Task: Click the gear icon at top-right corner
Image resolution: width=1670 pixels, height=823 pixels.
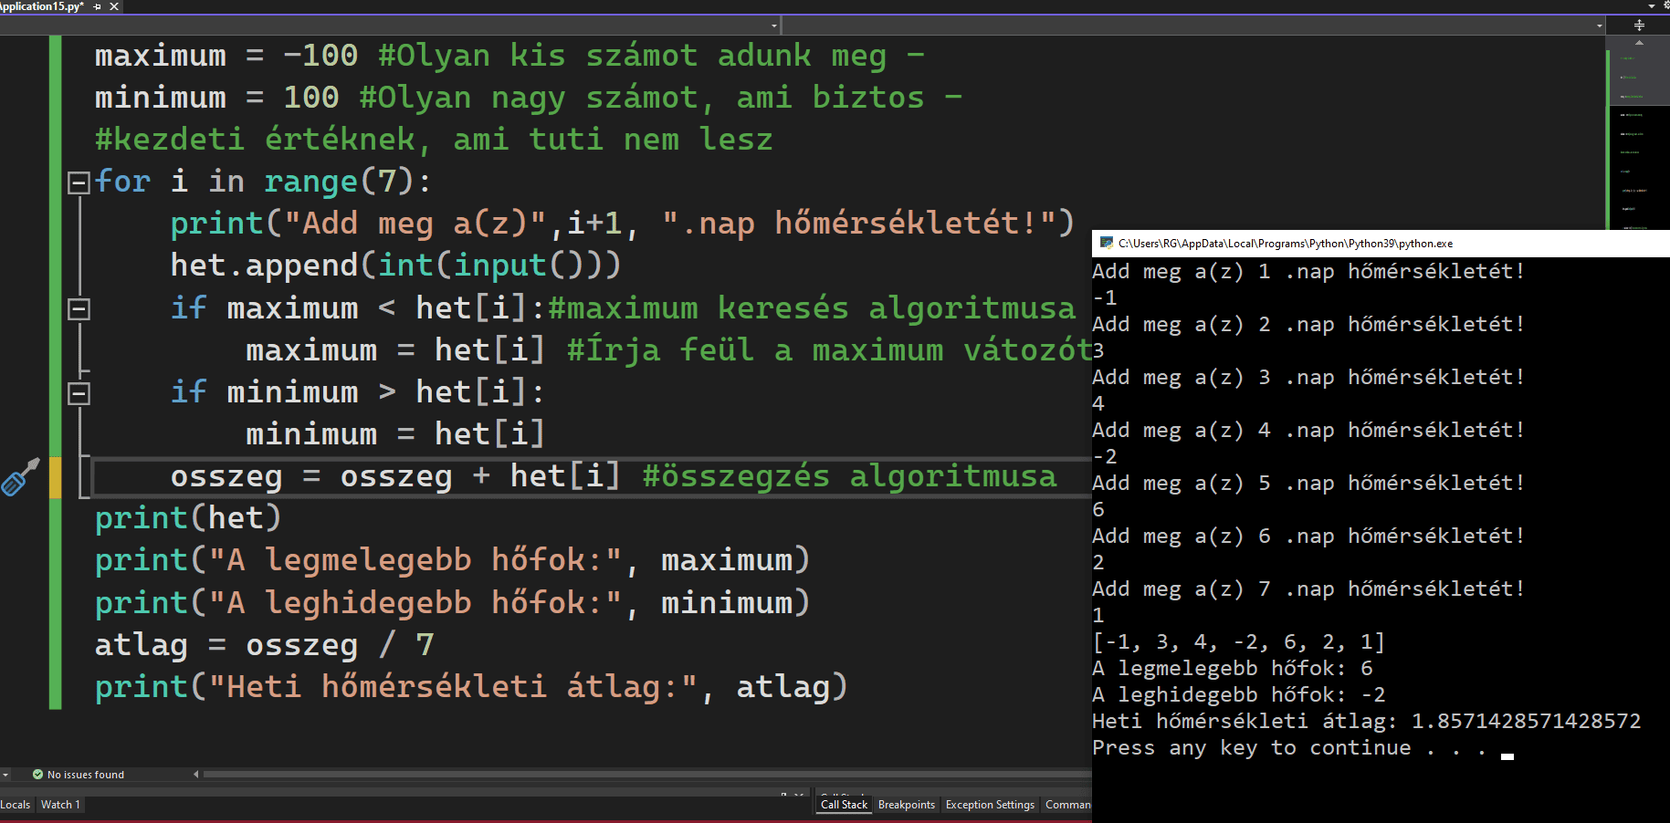Action: coord(1665,5)
